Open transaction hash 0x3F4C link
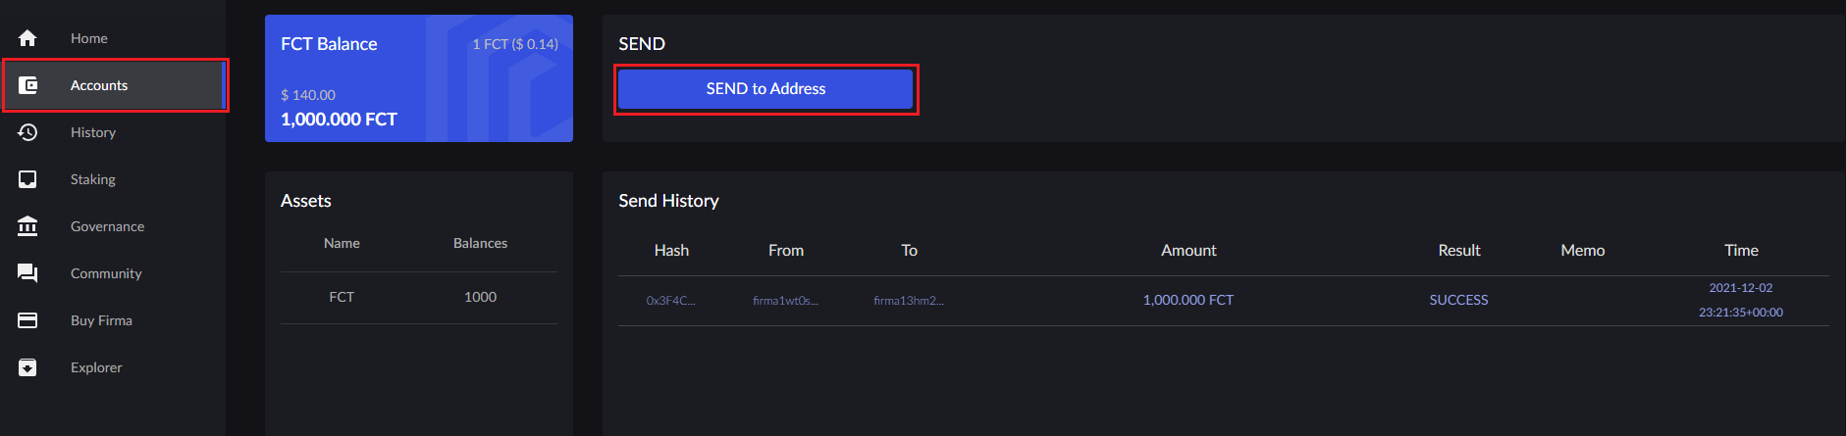Viewport: 1846px width, 436px height. click(671, 301)
